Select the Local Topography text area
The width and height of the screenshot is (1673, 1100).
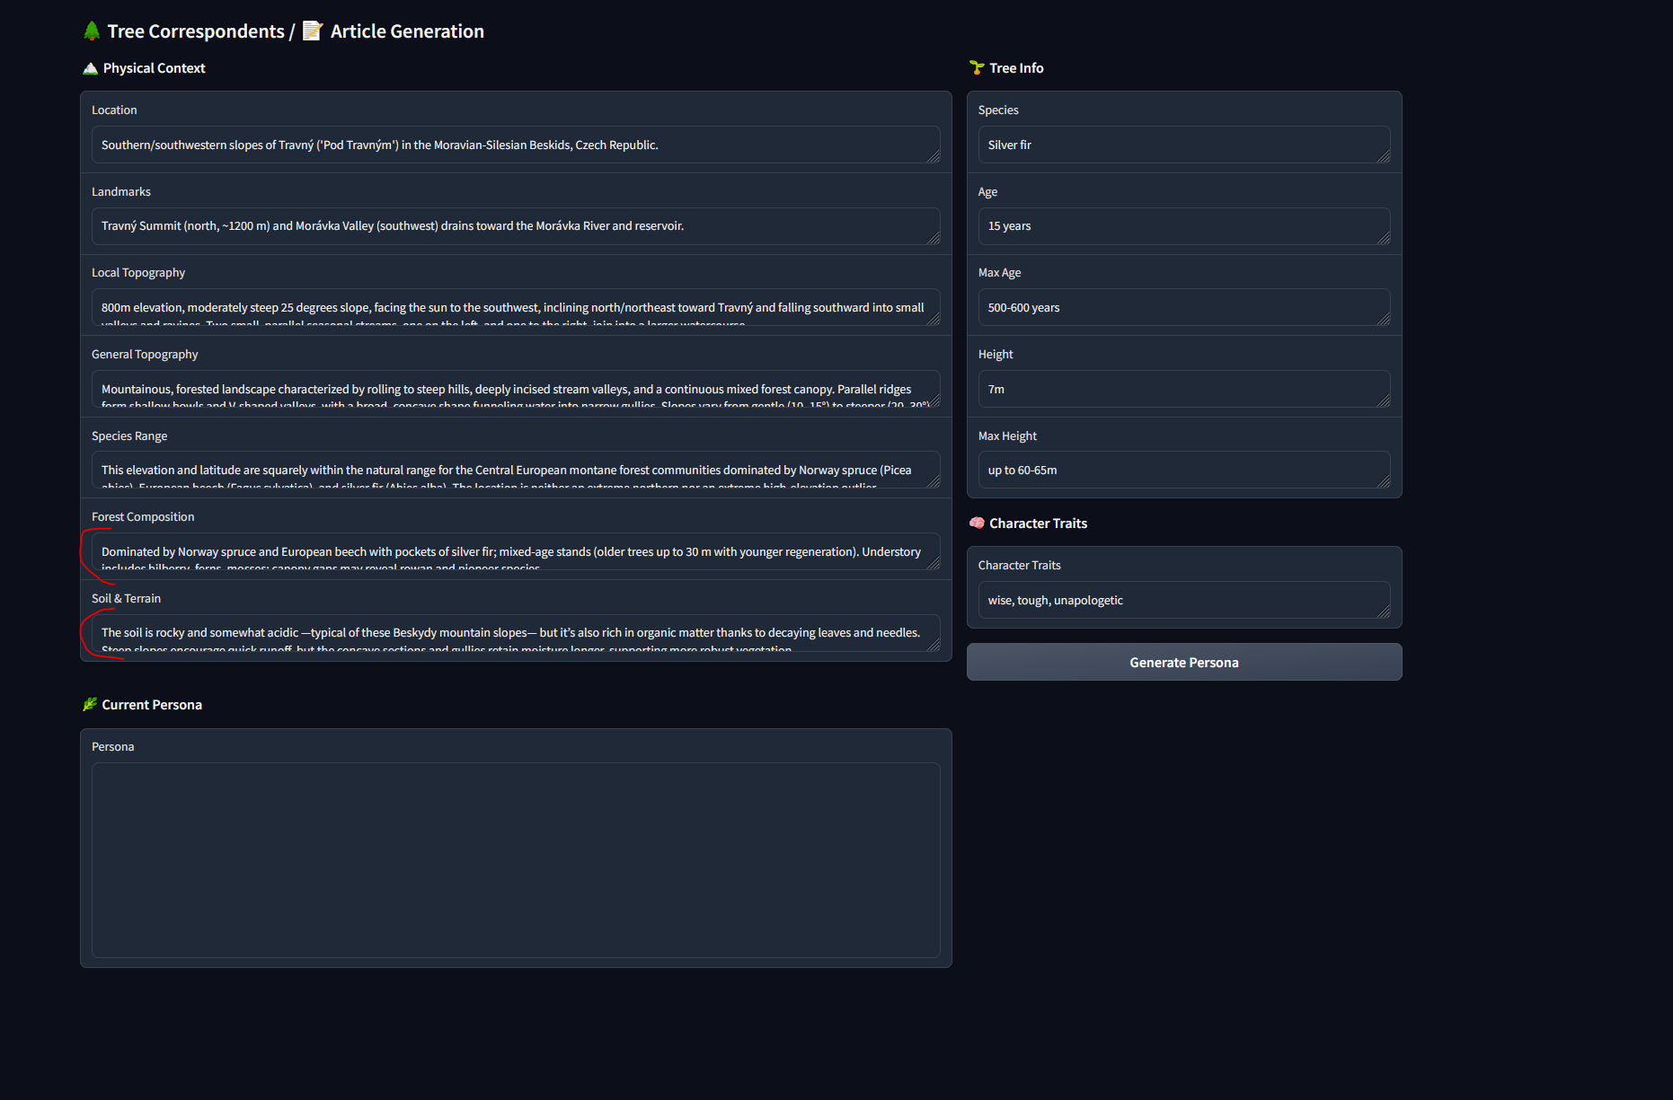point(512,307)
